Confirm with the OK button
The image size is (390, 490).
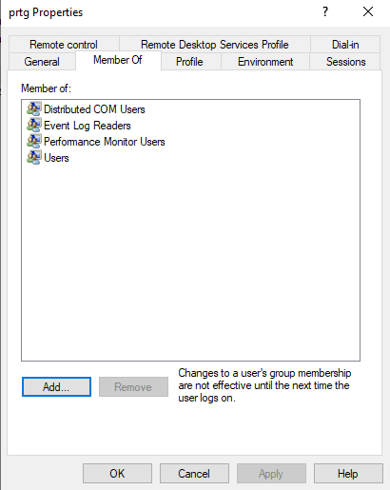coord(117,474)
